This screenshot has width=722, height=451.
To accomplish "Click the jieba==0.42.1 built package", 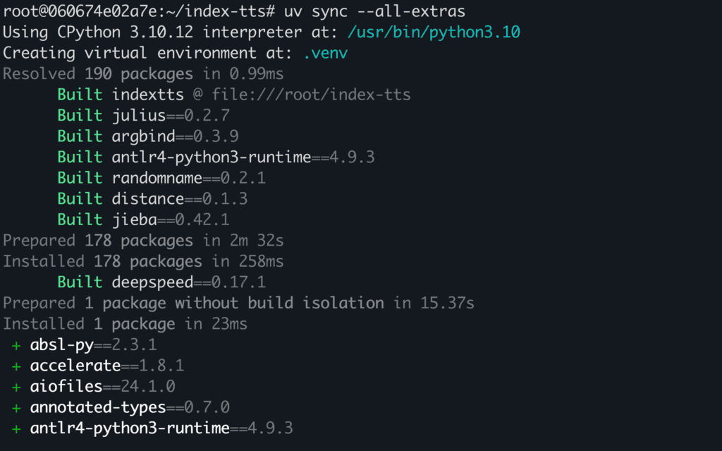I will 171,220.
